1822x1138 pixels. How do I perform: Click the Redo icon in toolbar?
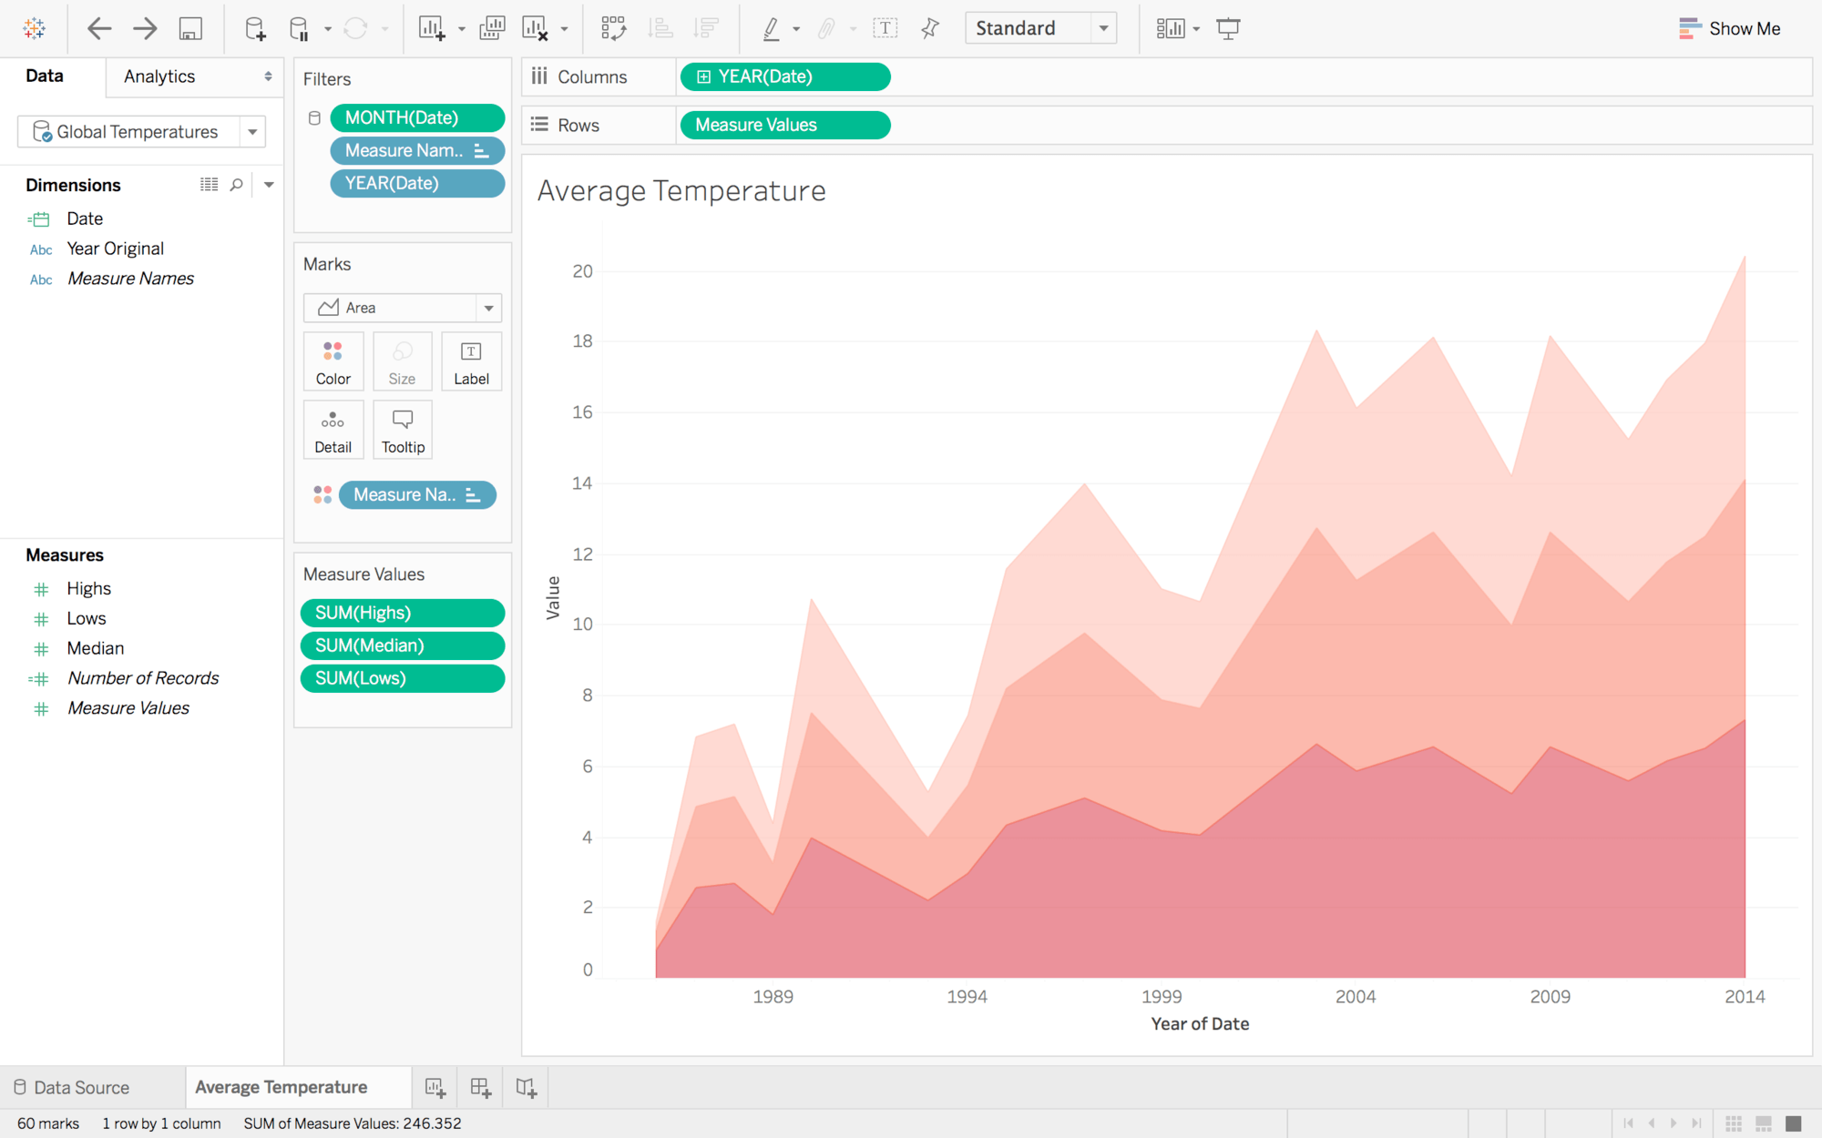click(146, 27)
